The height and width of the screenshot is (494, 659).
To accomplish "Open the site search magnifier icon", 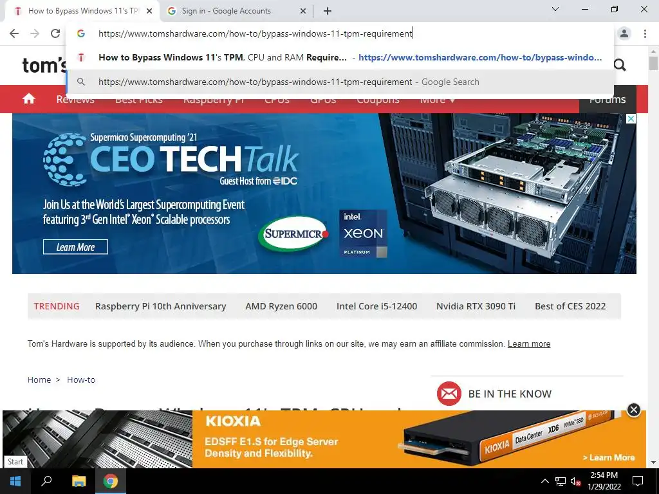I will point(620,65).
